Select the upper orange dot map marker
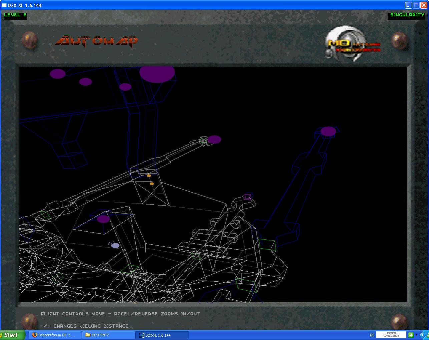 [149, 175]
